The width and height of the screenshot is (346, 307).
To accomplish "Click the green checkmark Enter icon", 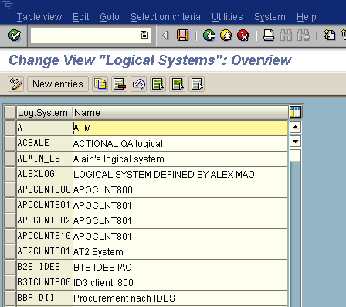I will tap(15, 36).
